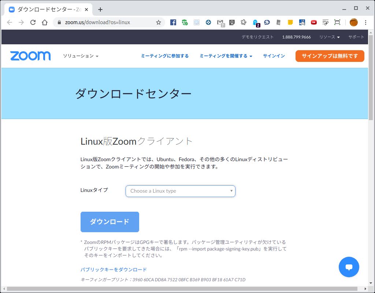Viewport: 375px width, 293px height.
Task: Click the blue ダウンロード button
Action: (x=110, y=222)
